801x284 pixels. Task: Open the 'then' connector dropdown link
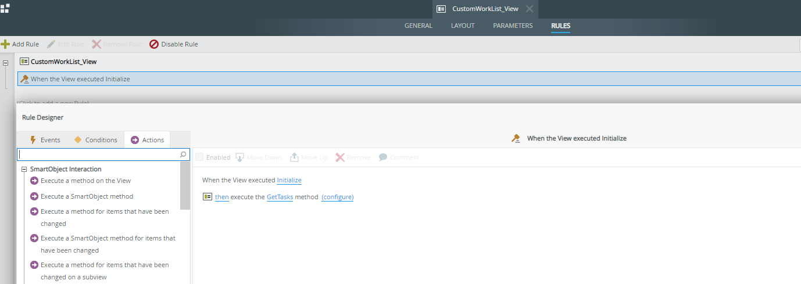[x=222, y=197]
